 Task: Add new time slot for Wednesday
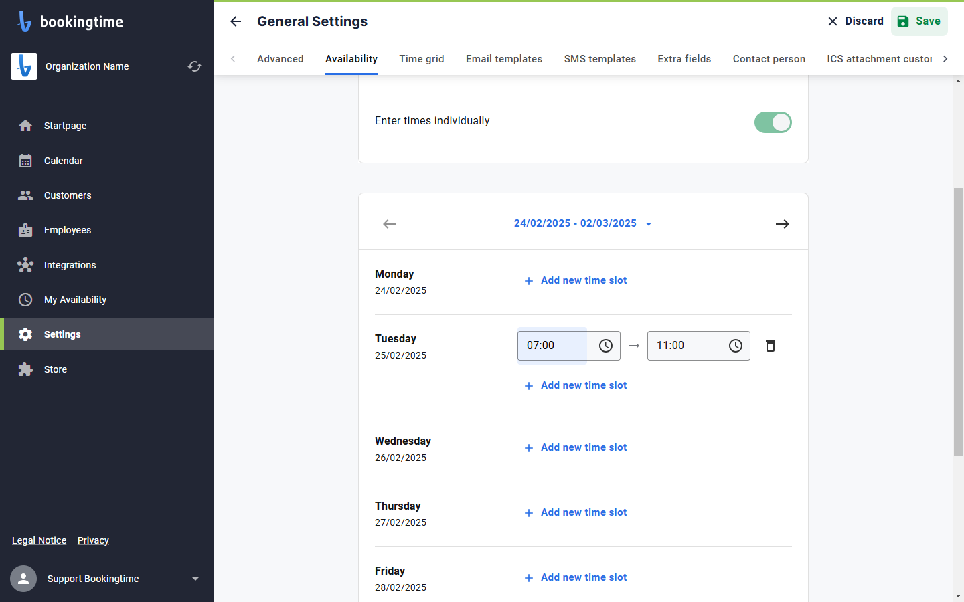[576, 447]
